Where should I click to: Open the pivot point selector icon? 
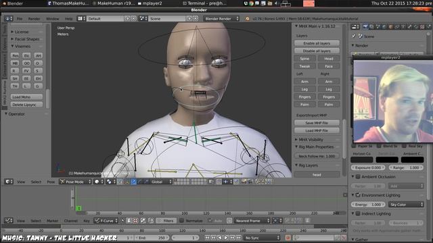(110, 182)
